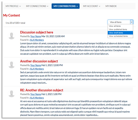Open ALA Members link under 'Discussion subject here'
The width and height of the screenshot is (138, 120).
pos(37,40)
